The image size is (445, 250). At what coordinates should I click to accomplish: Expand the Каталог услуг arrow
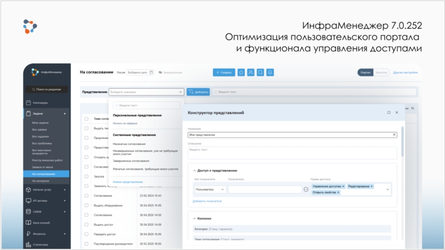65,190
